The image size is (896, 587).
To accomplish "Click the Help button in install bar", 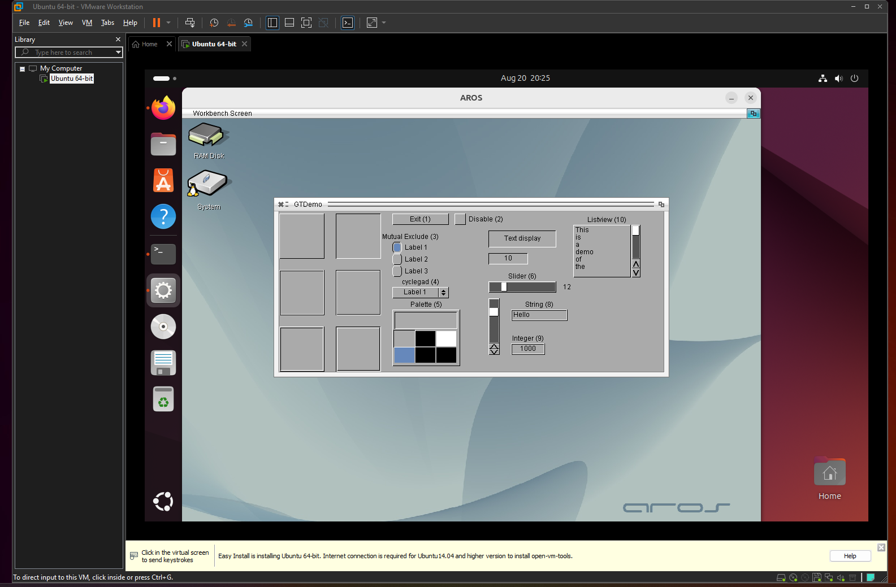I will [850, 556].
